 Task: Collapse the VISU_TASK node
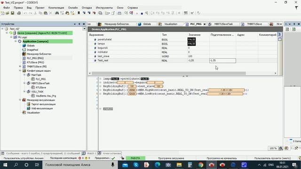pos(24,92)
